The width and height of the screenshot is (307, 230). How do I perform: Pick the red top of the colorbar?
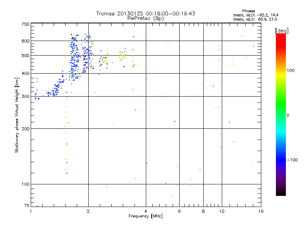point(281,36)
